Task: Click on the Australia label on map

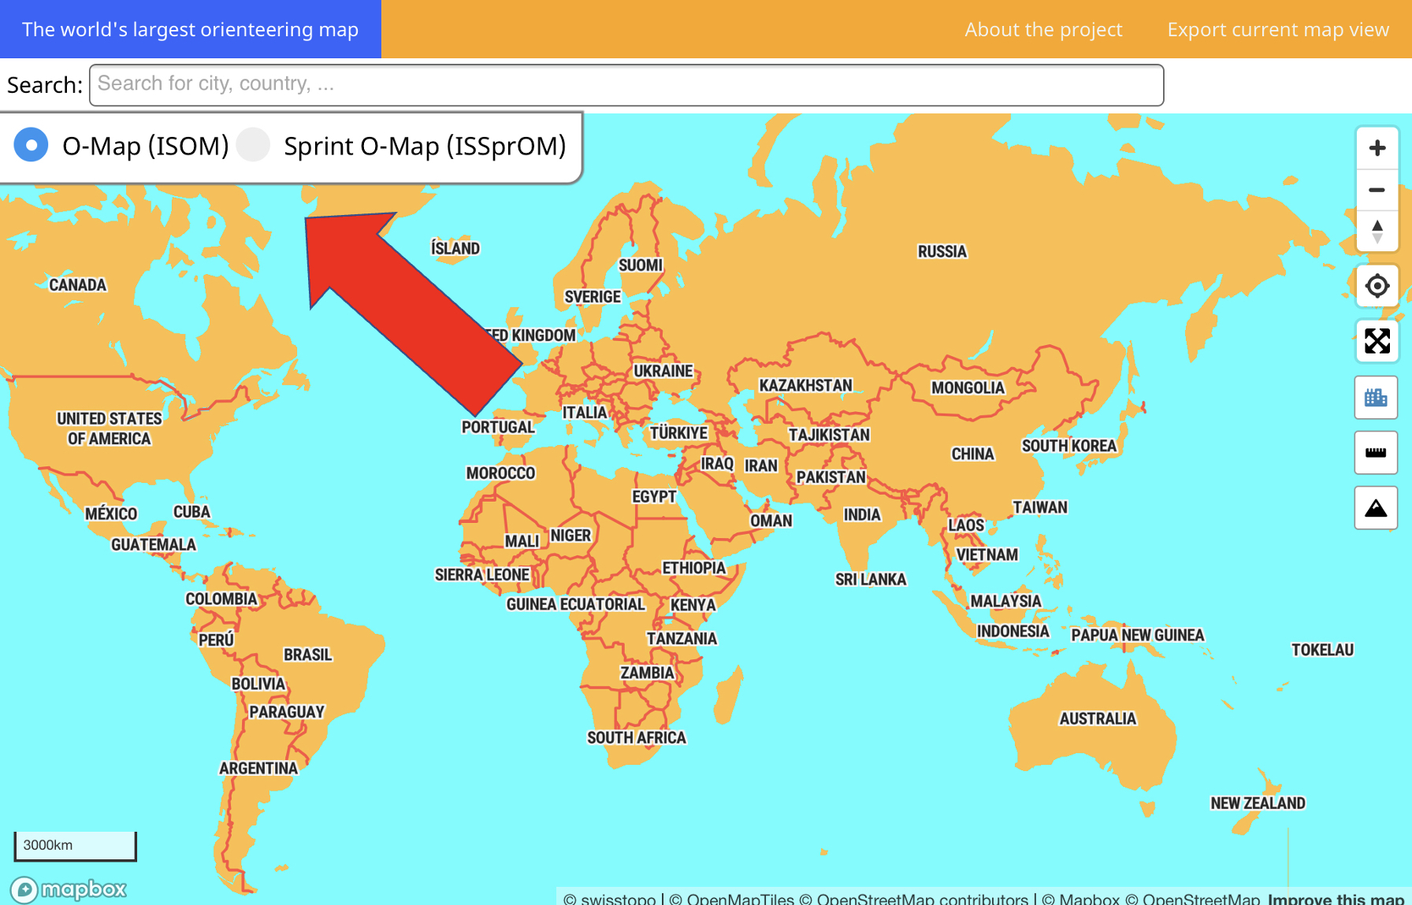Action: click(1097, 718)
